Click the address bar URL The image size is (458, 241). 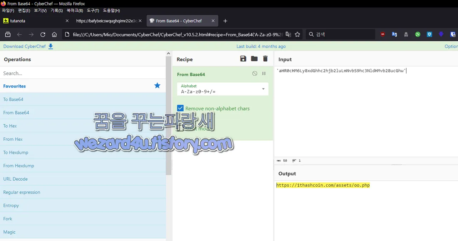[178, 35]
